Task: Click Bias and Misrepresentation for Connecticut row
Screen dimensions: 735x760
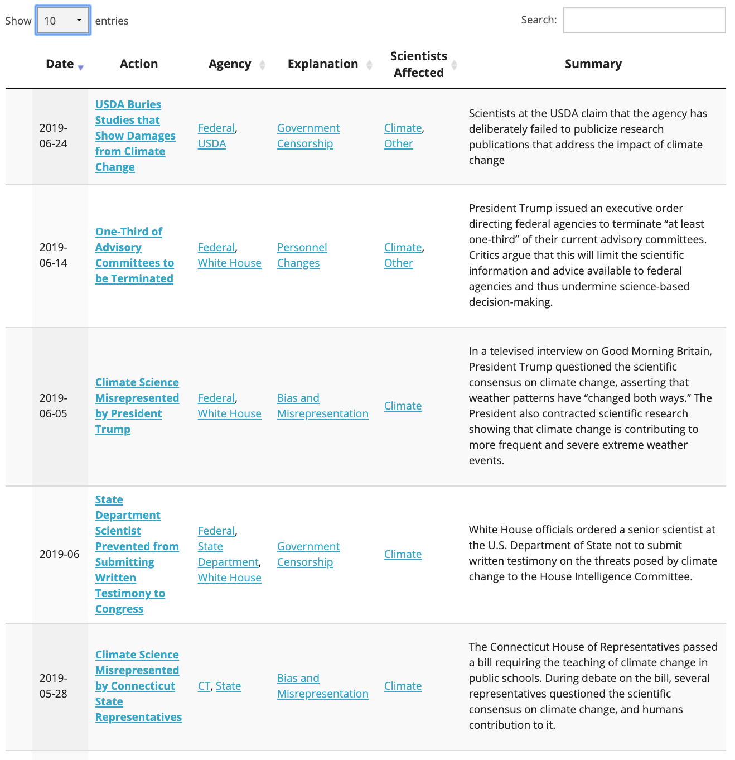Action: pos(322,686)
